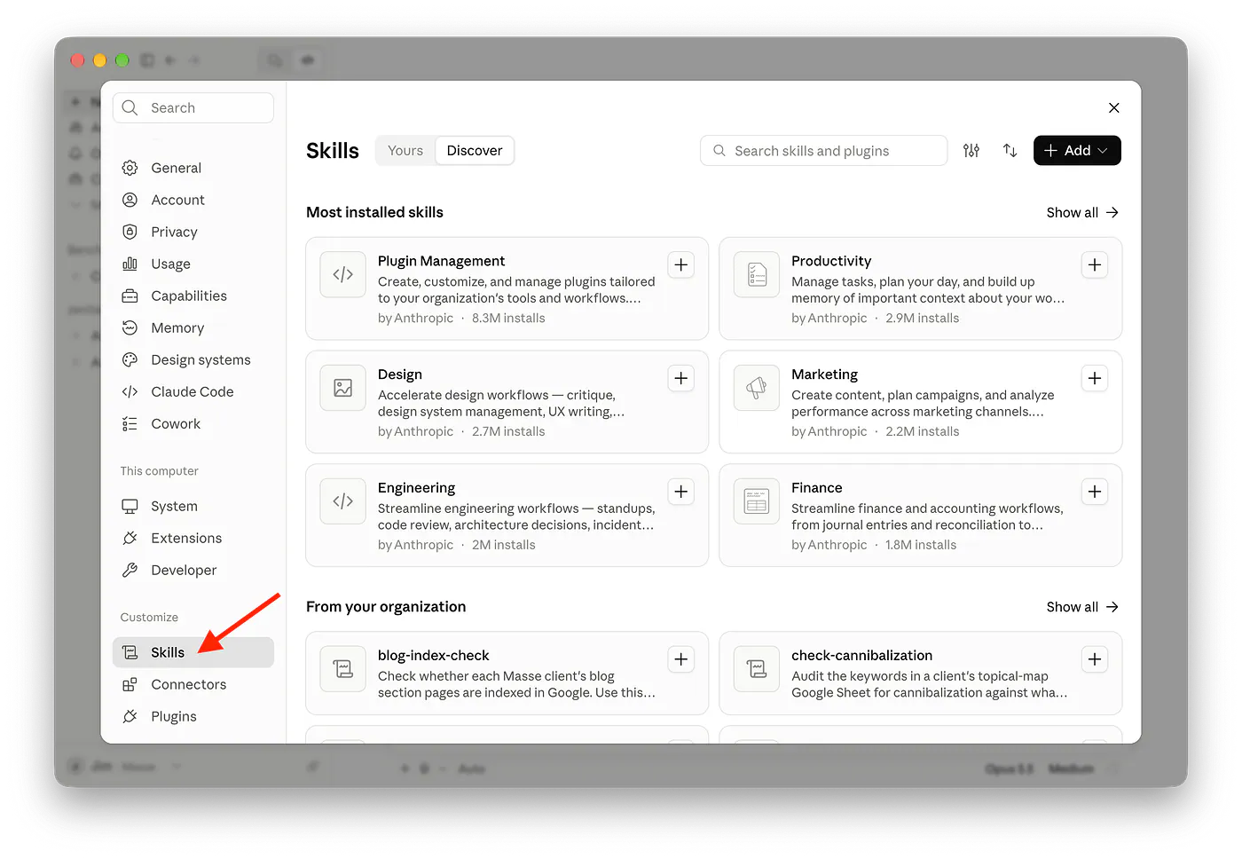The height and width of the screenshot is (859, 1242).
Task: Show all skills from your organization
Action: pyautogui.click(x=1082, y=607)
